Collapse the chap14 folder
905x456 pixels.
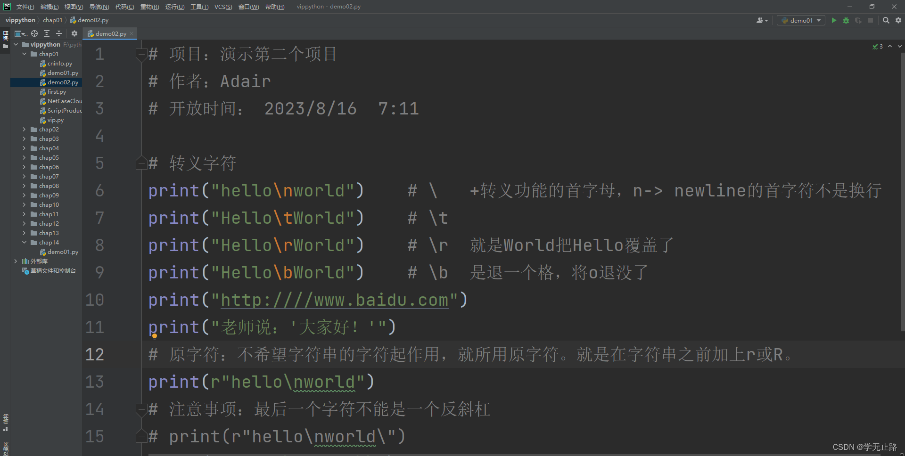24,243
